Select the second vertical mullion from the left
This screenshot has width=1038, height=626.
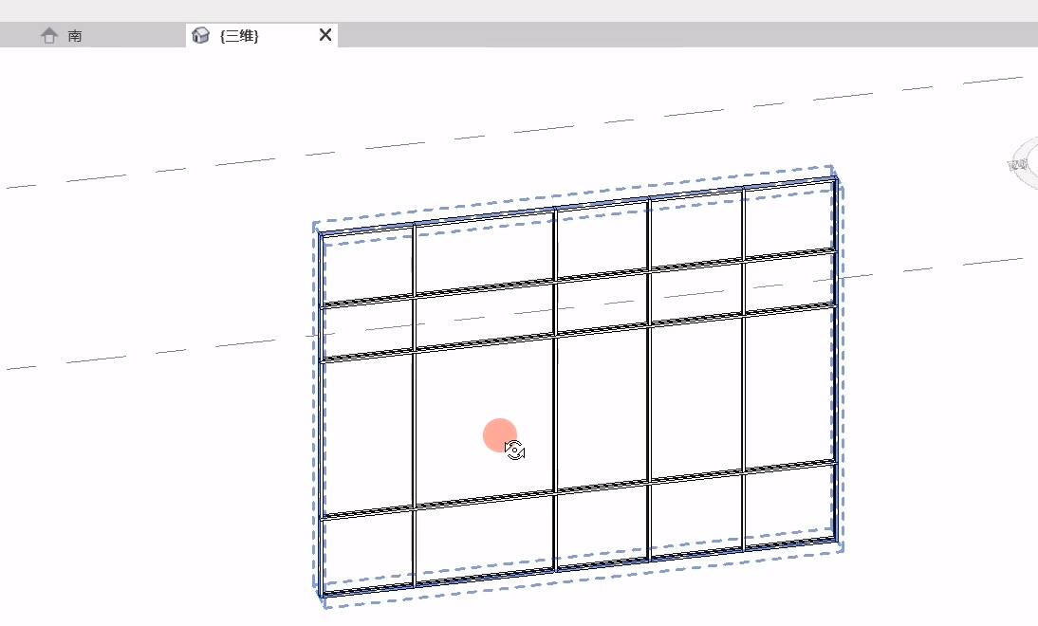tap(415, 405)
